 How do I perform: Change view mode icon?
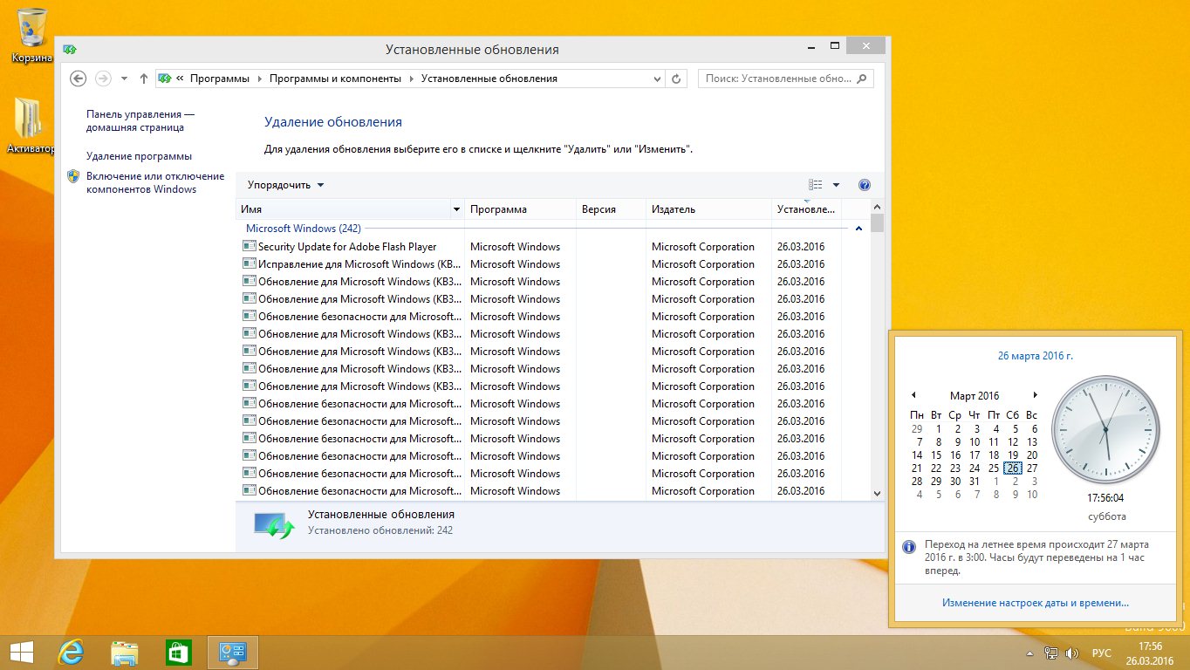click(x=816, y=185)
